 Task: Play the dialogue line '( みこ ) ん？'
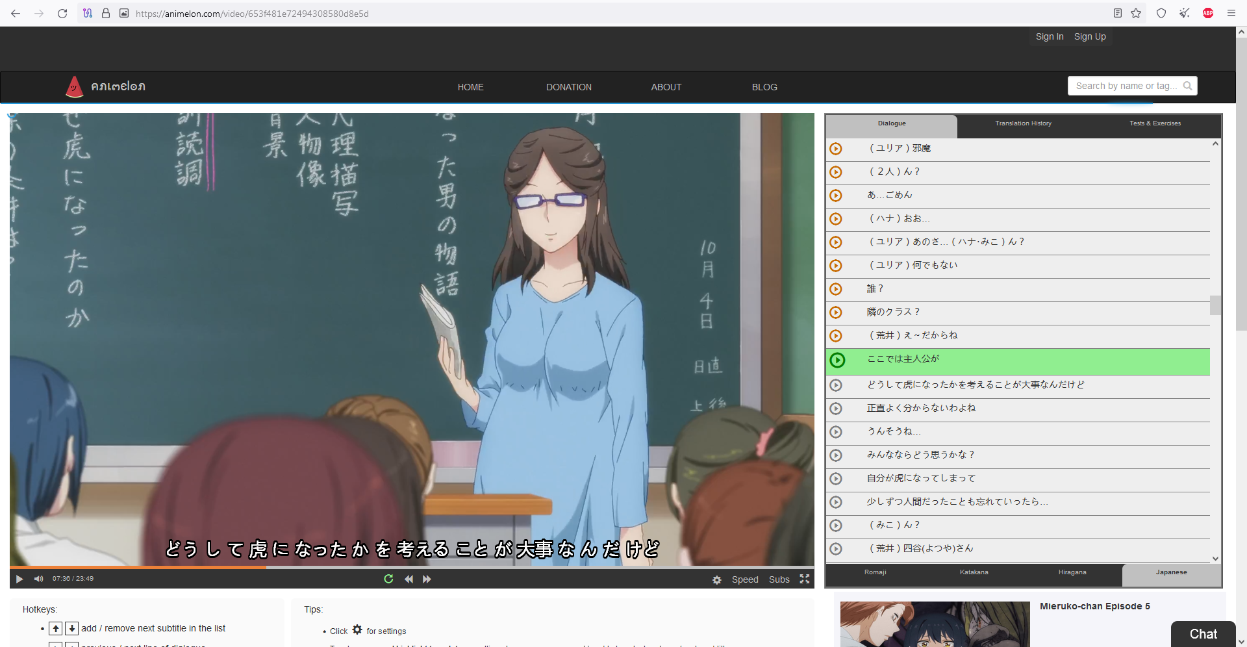(x=836, y=526)
